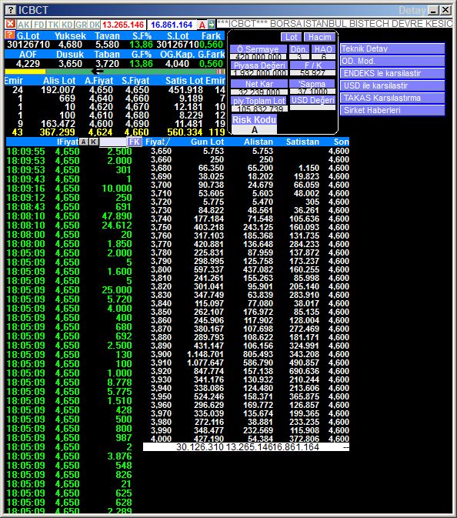This screenshot has height=518, width=457.
Task: Select the FD toolbar button
Action: [39, 25]
